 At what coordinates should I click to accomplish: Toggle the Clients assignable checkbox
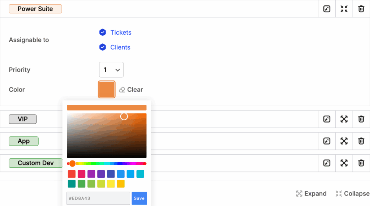103,47
